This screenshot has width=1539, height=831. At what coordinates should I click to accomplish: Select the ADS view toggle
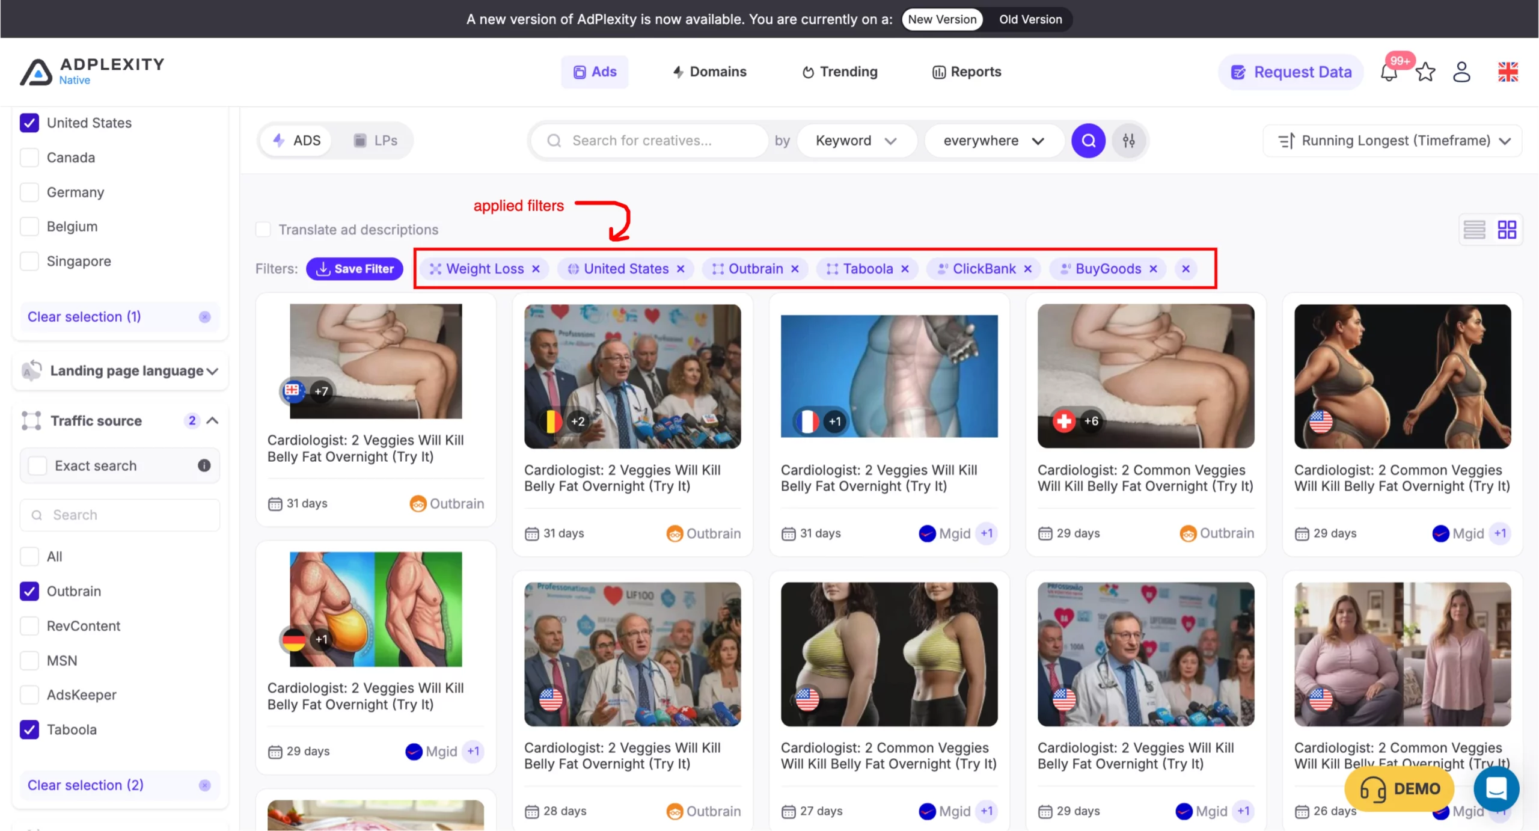tap(296, 141)
